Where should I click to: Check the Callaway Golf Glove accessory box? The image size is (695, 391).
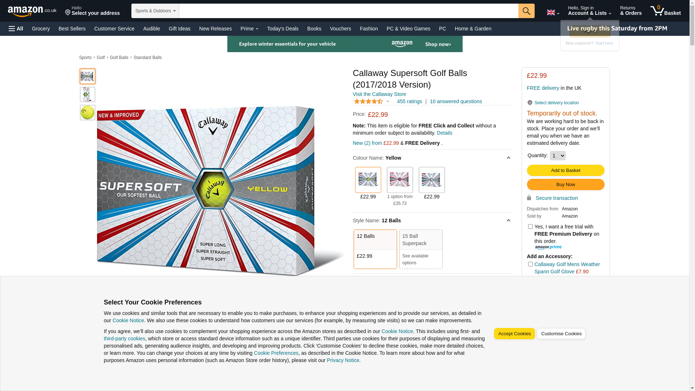(x=530, y=264)
